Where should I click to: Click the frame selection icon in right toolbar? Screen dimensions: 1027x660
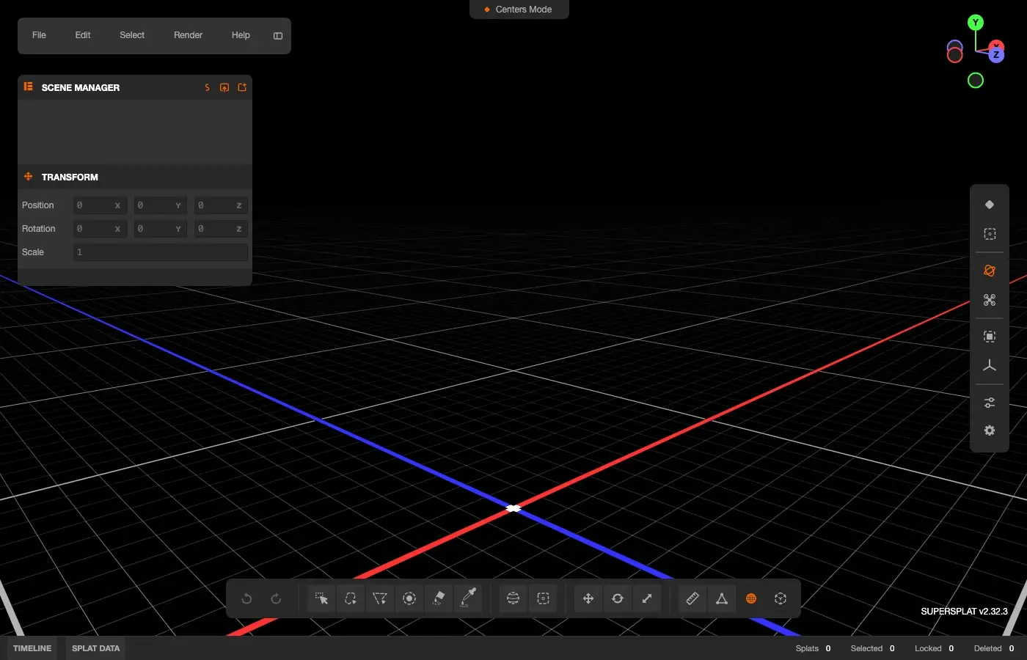pos(990,337)
